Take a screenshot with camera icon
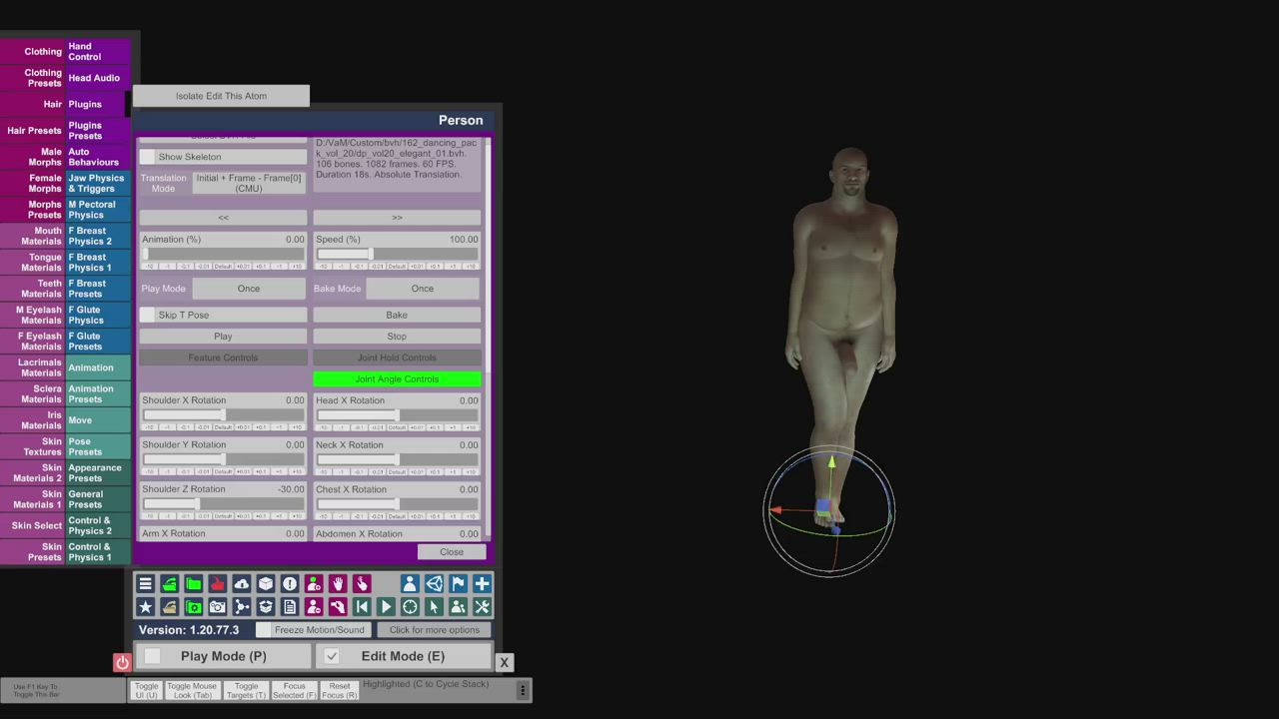Image resolution: width=1279 pixels, height=719 pixels. (x=218, y=607)
